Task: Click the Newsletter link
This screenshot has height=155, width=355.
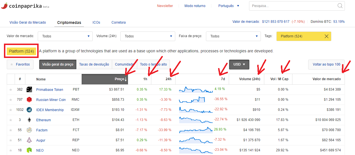Action: [165, 6]
